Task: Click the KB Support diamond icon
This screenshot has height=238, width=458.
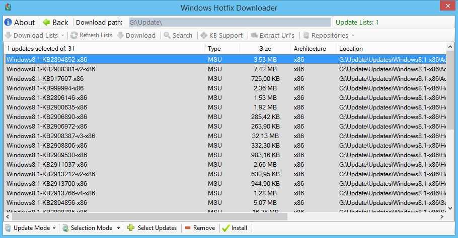Action: coord(204,35)
